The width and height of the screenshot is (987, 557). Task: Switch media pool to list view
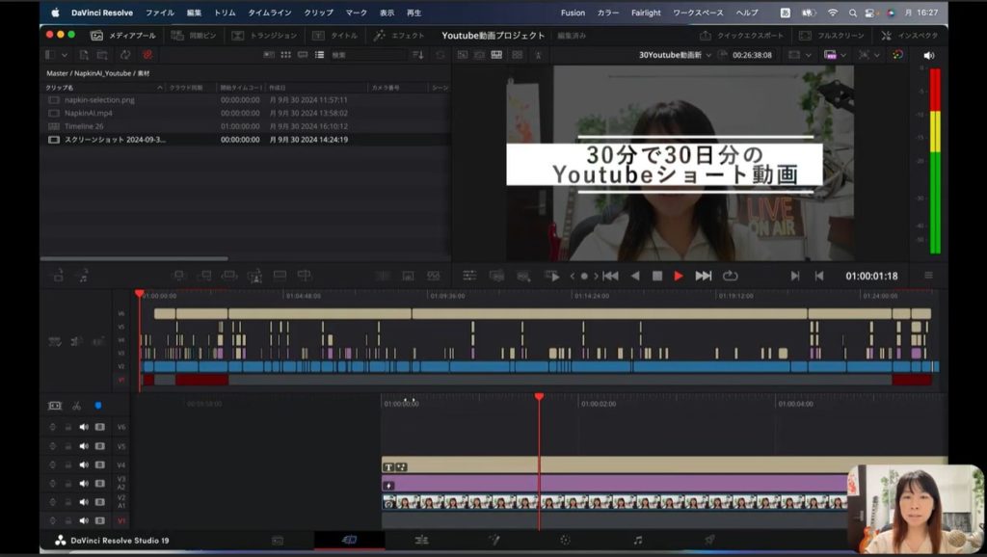[x=319, y=55]
